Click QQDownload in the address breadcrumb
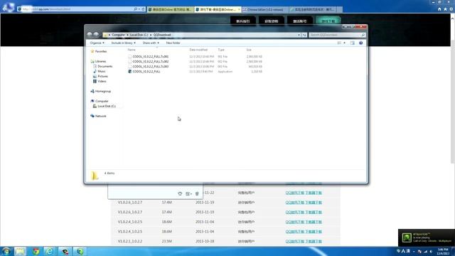 162,35
